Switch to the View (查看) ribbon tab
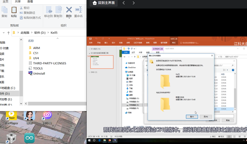 pos(30,2)
